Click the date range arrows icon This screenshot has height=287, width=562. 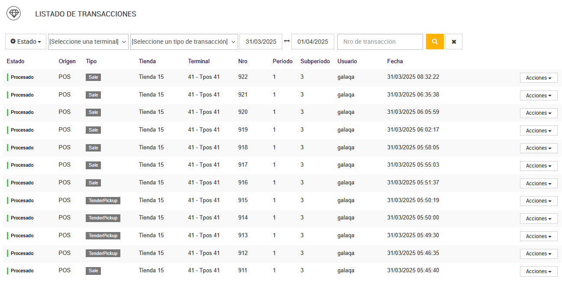coord(287,42)
